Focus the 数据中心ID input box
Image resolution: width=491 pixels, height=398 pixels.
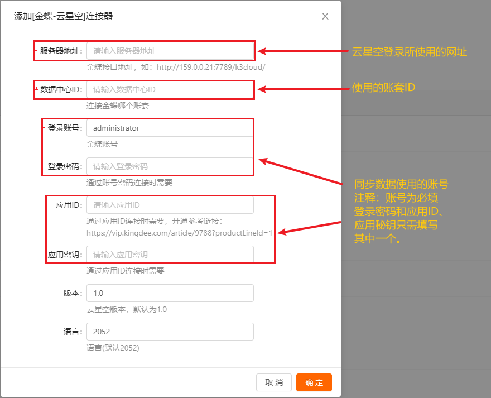(x=170, y=89)
